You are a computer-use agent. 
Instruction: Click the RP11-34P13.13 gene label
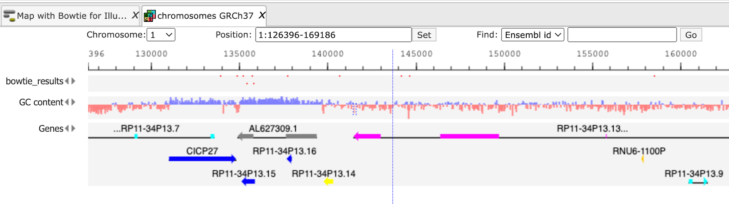[592, 128]
